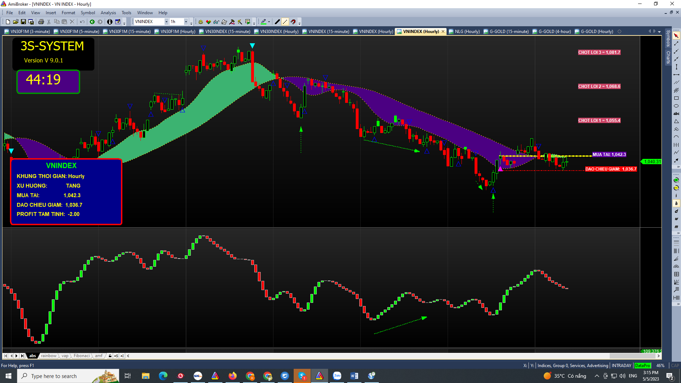The height and width of the screenshot is (383, 681).
Task: Open the VNINDEX symbol dropdown
Action: coord(166,22)
